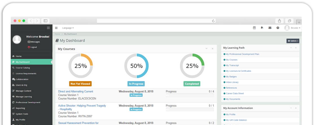Open the notifications bell icon

[x=262, y=28]
